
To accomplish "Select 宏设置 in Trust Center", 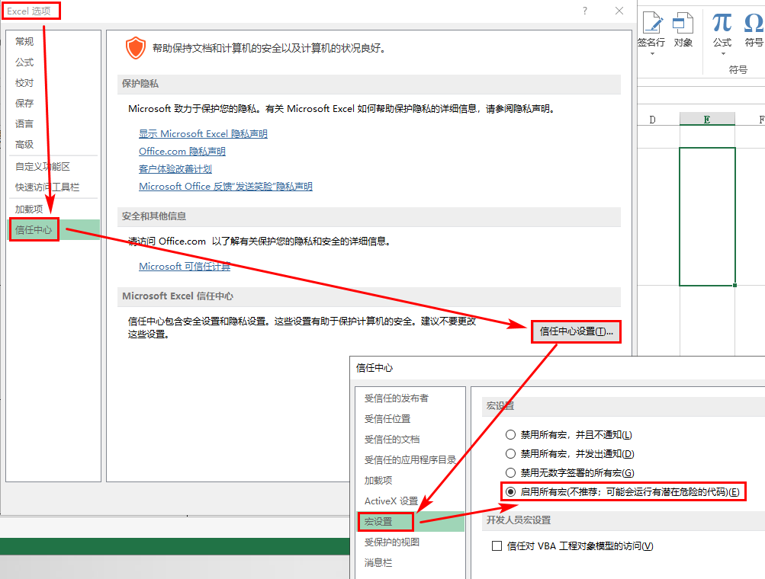I will (x=410, y=522).
